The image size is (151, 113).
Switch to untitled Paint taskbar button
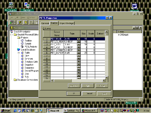72,111
